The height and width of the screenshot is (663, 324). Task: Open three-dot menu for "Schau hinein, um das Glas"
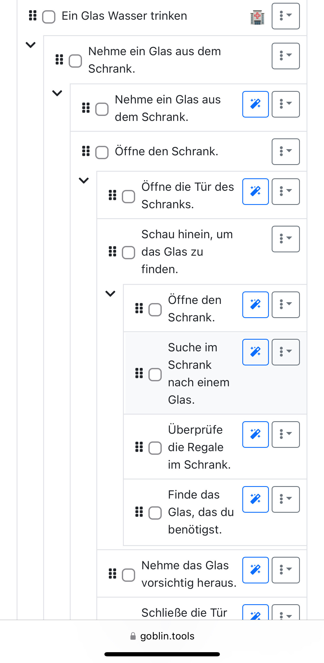(286, 239)
